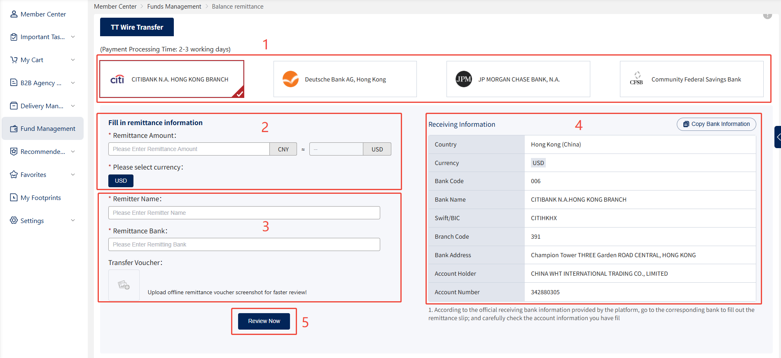Image resolution: width=781 pixels, height=358 pixels.
Task: Select CITIBANK N.A. HONG KONG BRANCH card
Action: click(172, 79)
